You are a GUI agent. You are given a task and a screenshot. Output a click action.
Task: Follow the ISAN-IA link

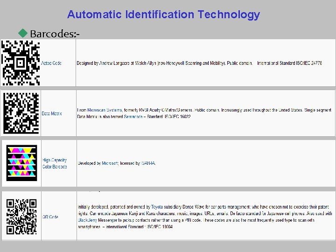148,163
